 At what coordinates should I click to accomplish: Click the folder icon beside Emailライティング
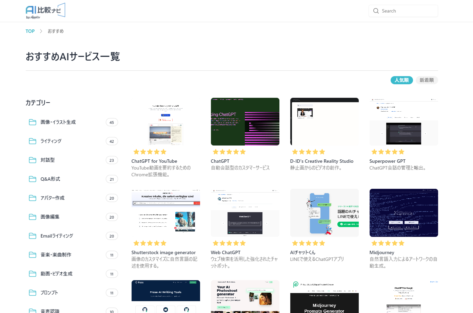click(33, 236)
